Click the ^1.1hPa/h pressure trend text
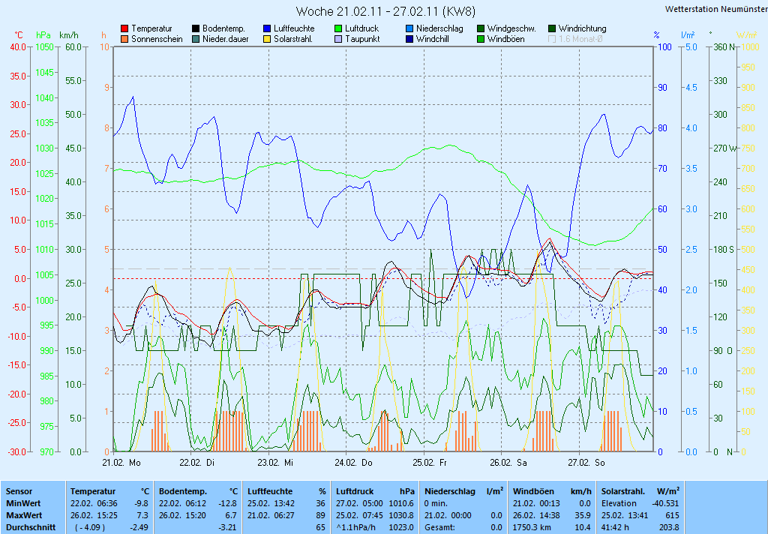The image size is (768, 534). 355,528
